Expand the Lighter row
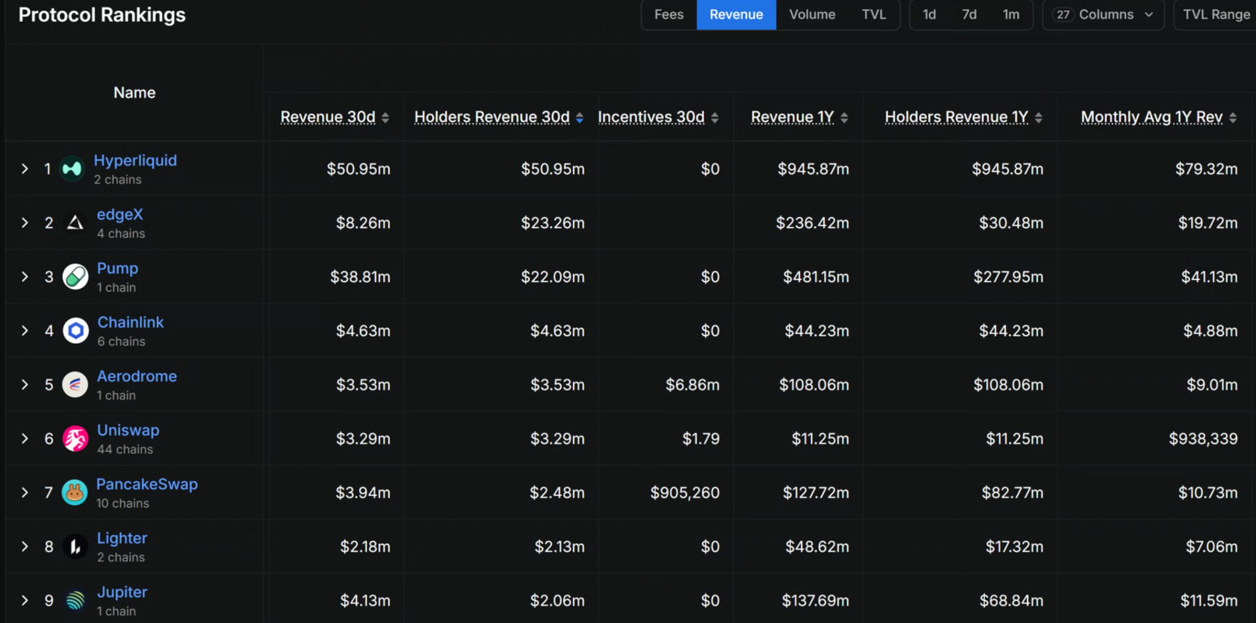Image resolution: width=1256 pixels, height=623 pixels. pyautogui.click(x=25, y=546)
